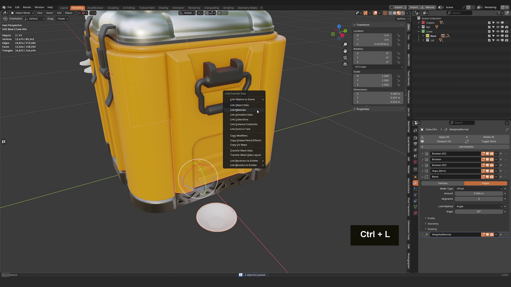This screenshot has height=287, width=511.
Task: Open the Object properties tab
Action: pos(415,177)
